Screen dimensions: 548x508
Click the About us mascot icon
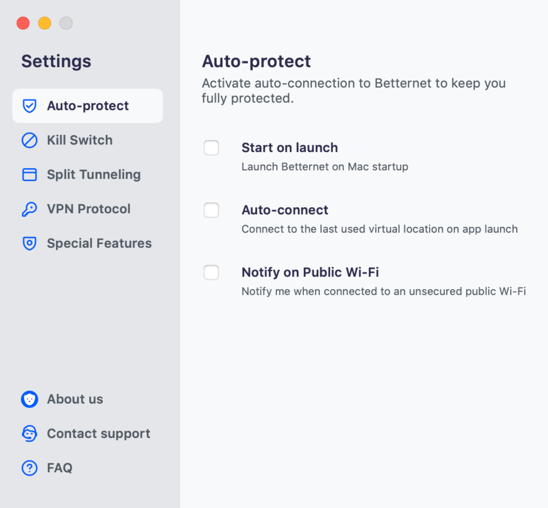[29, 399]
